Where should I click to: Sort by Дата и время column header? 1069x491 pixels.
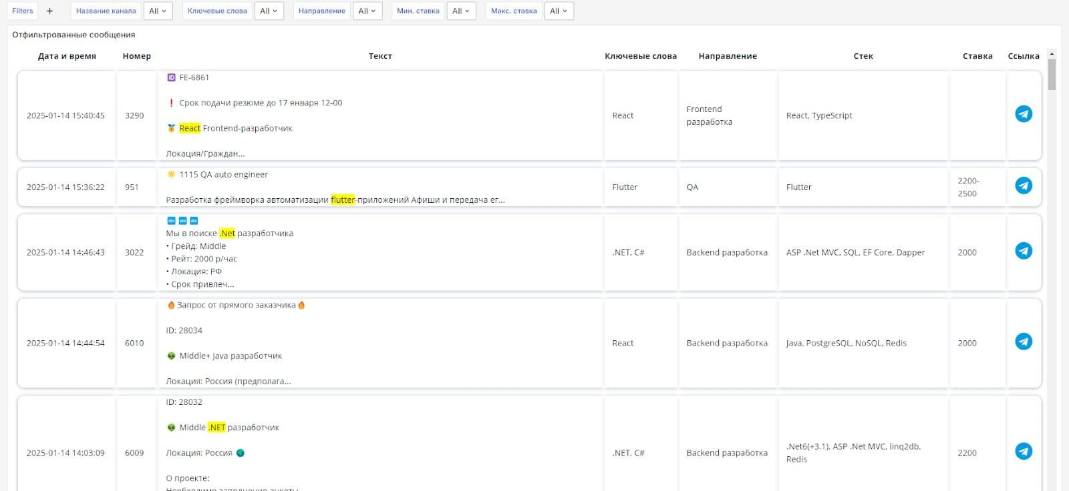click(67, 56)
